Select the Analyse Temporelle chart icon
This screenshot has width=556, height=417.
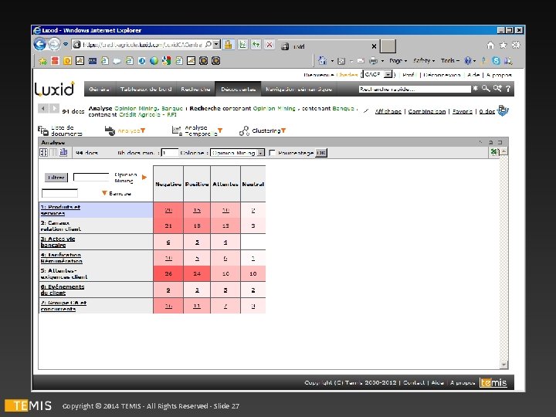(x=177, y=131)
